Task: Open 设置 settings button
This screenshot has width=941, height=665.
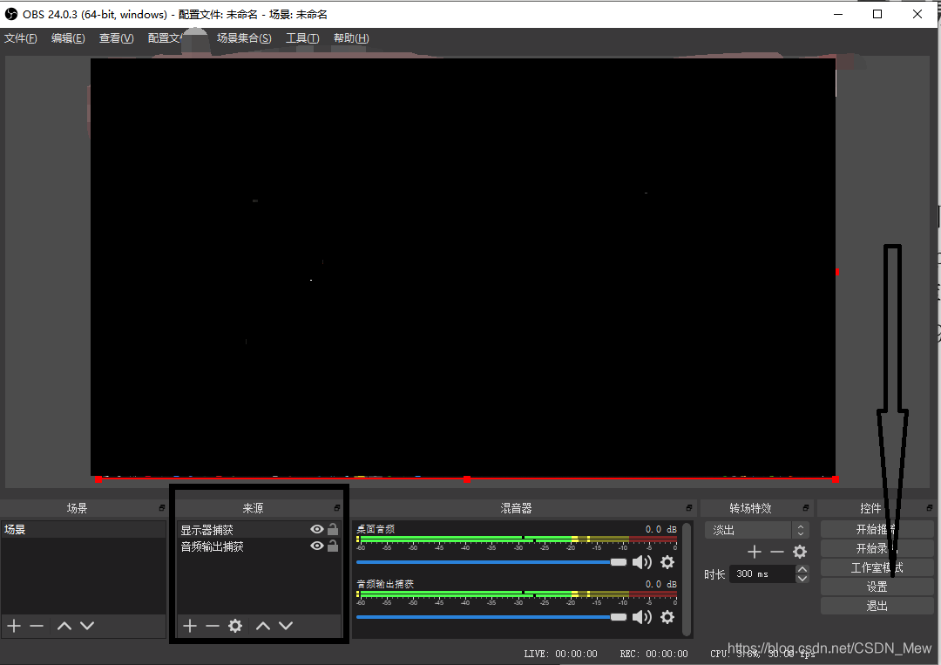Action: click(877, 587)
